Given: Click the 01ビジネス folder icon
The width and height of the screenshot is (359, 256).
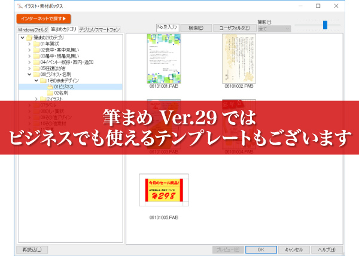Looking at the screenshot, I should pos(50,87).
